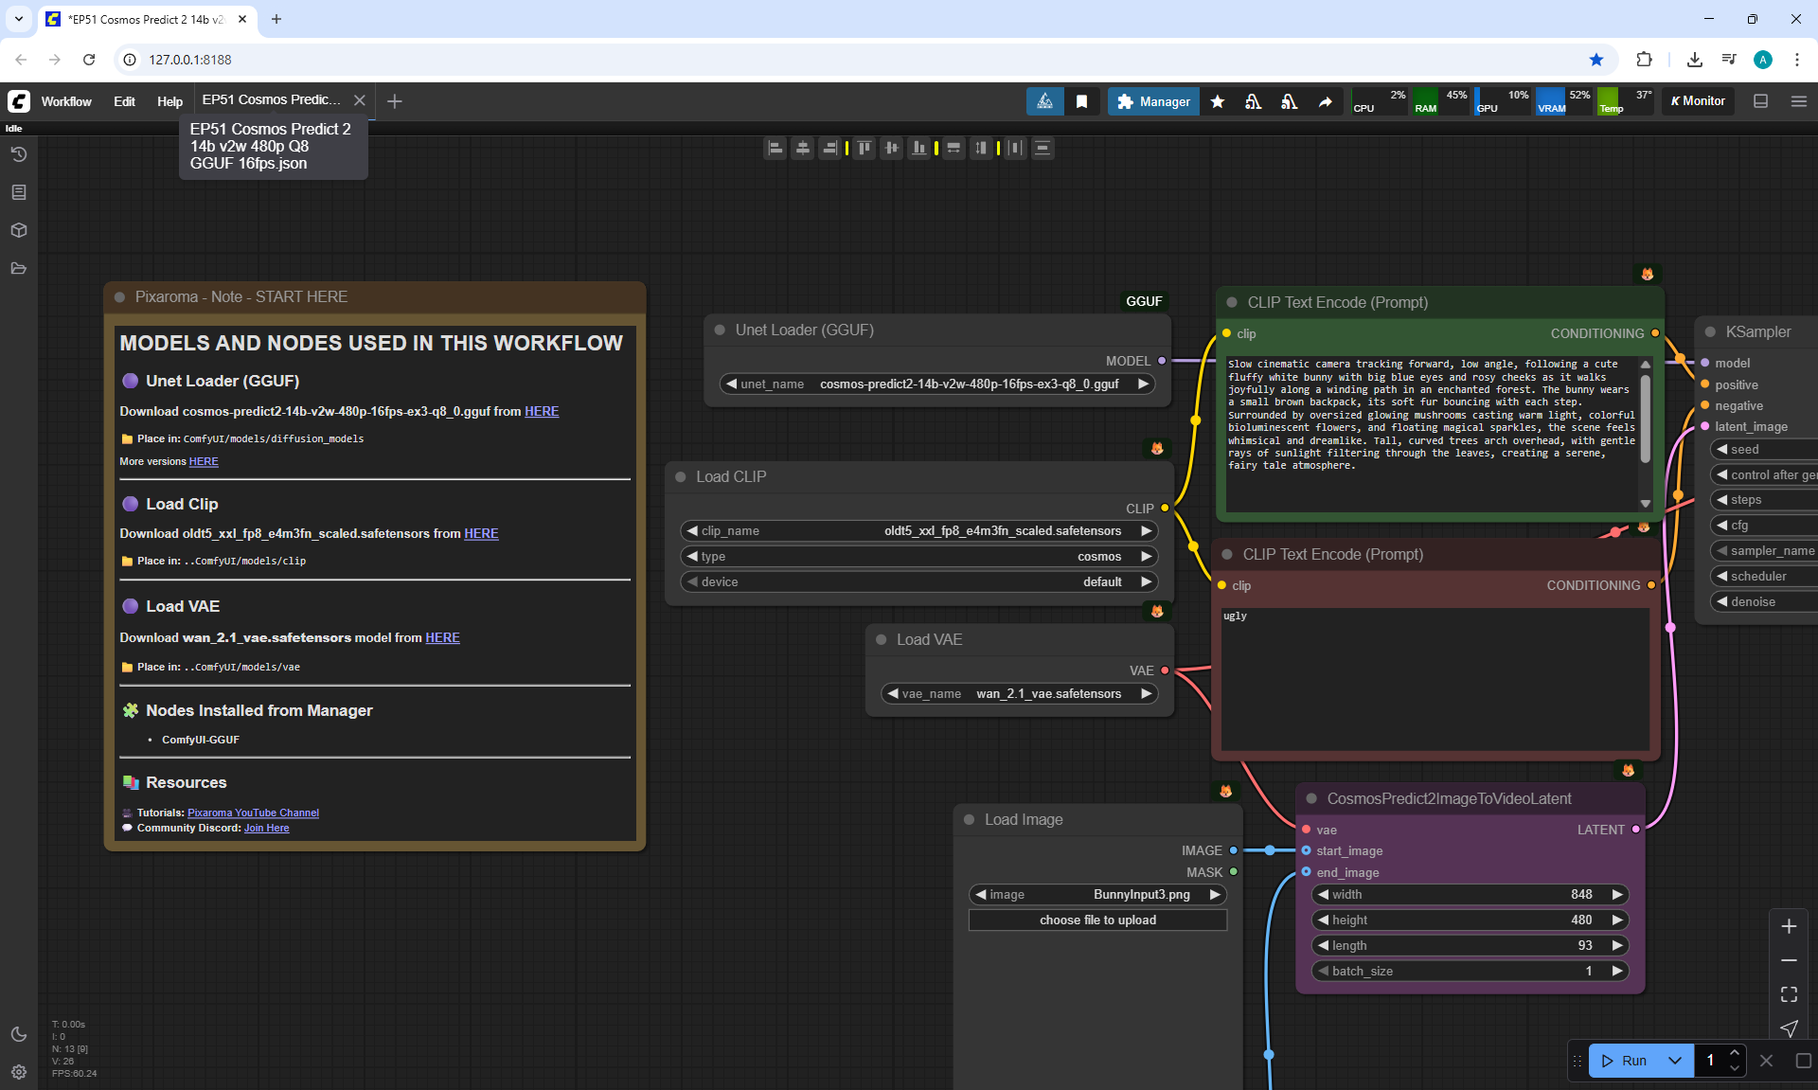
Task: Click choose file to upload button
Action: click(x=1097, y=920)
